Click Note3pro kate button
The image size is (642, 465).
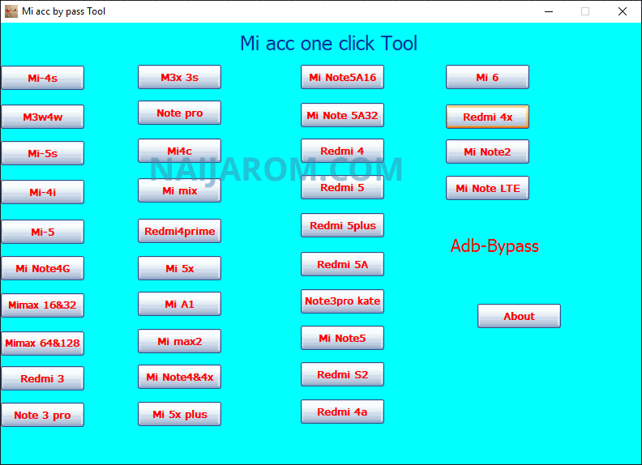(342, 301)
